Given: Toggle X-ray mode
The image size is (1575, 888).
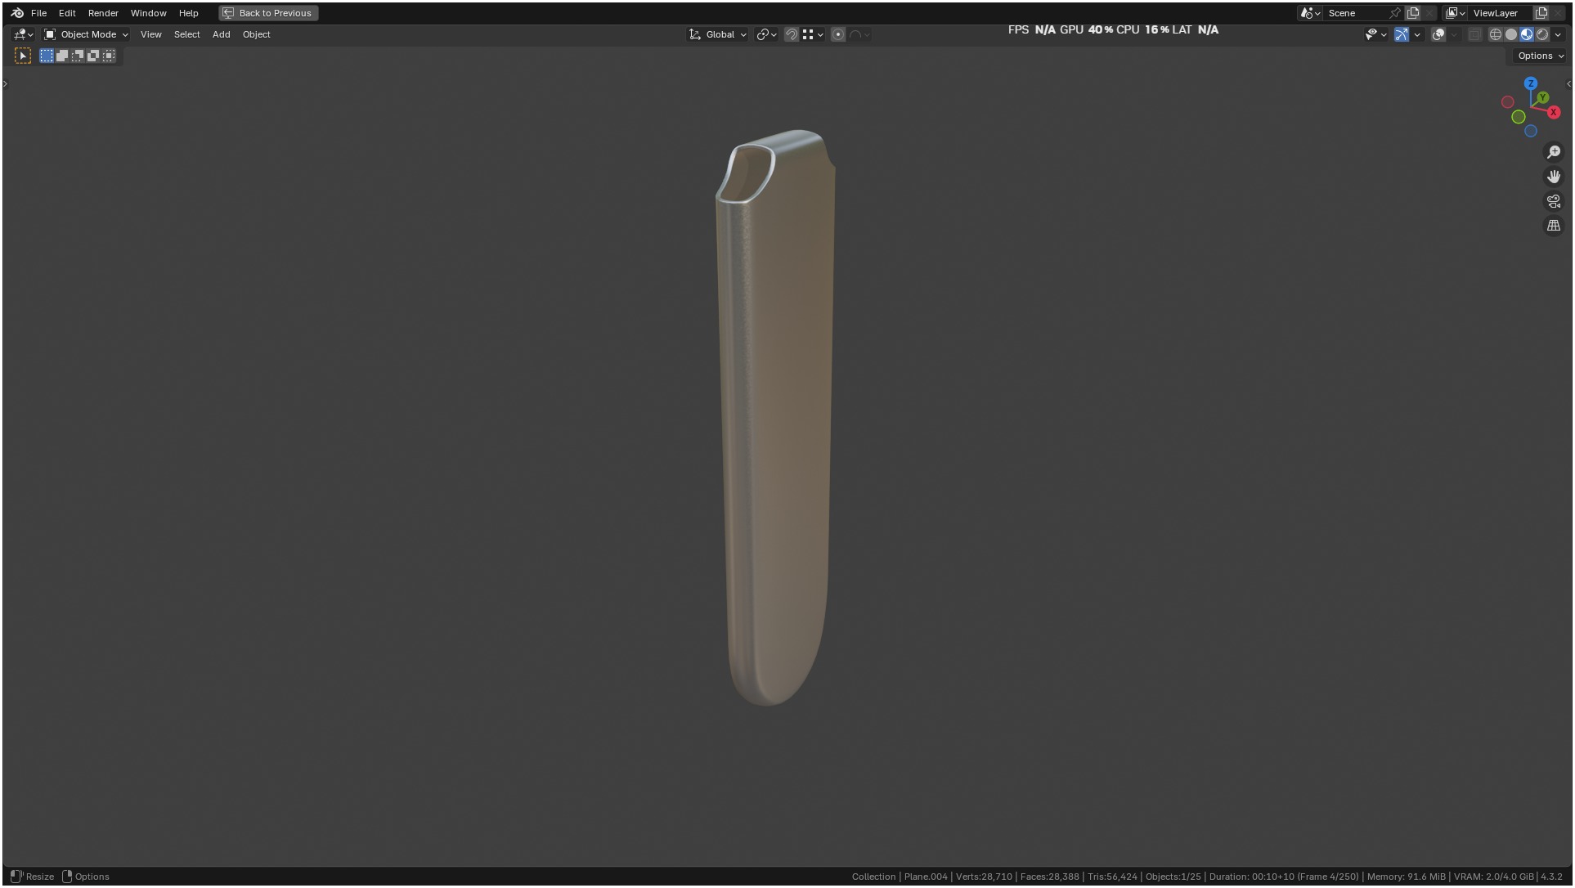Looking at the screenshot, I should tap(1474, 34).
